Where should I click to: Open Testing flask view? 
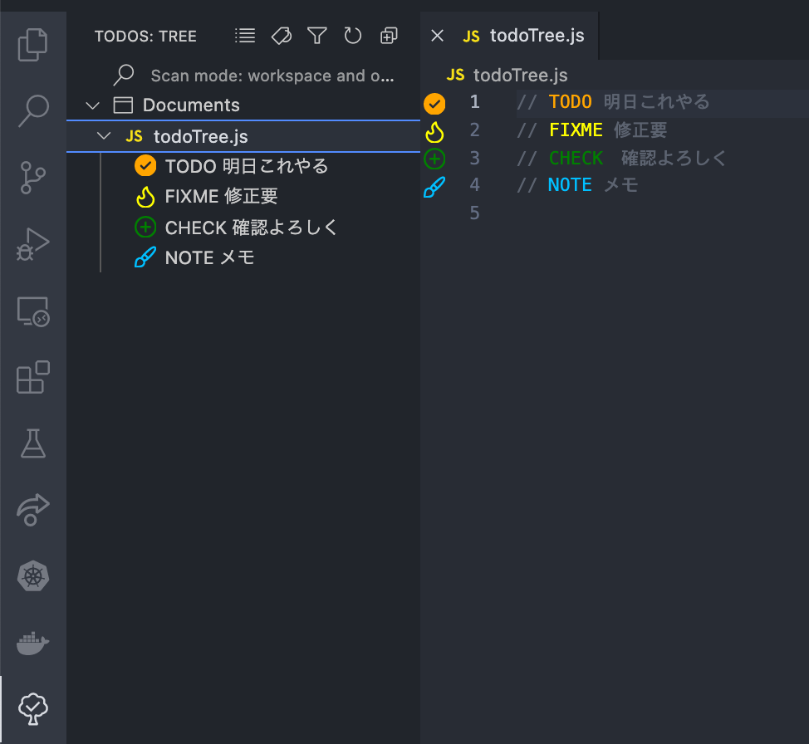(x=33, y=443)
